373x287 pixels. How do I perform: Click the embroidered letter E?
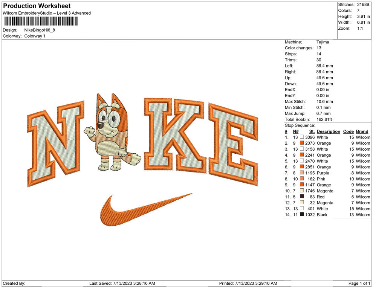[233, 145]
